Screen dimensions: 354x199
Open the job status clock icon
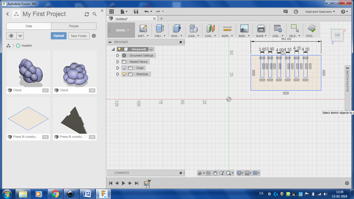coord(296,12)
